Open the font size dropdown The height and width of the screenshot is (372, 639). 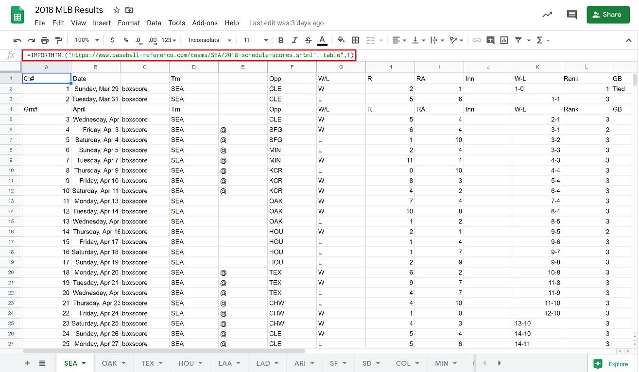[256, 40]
